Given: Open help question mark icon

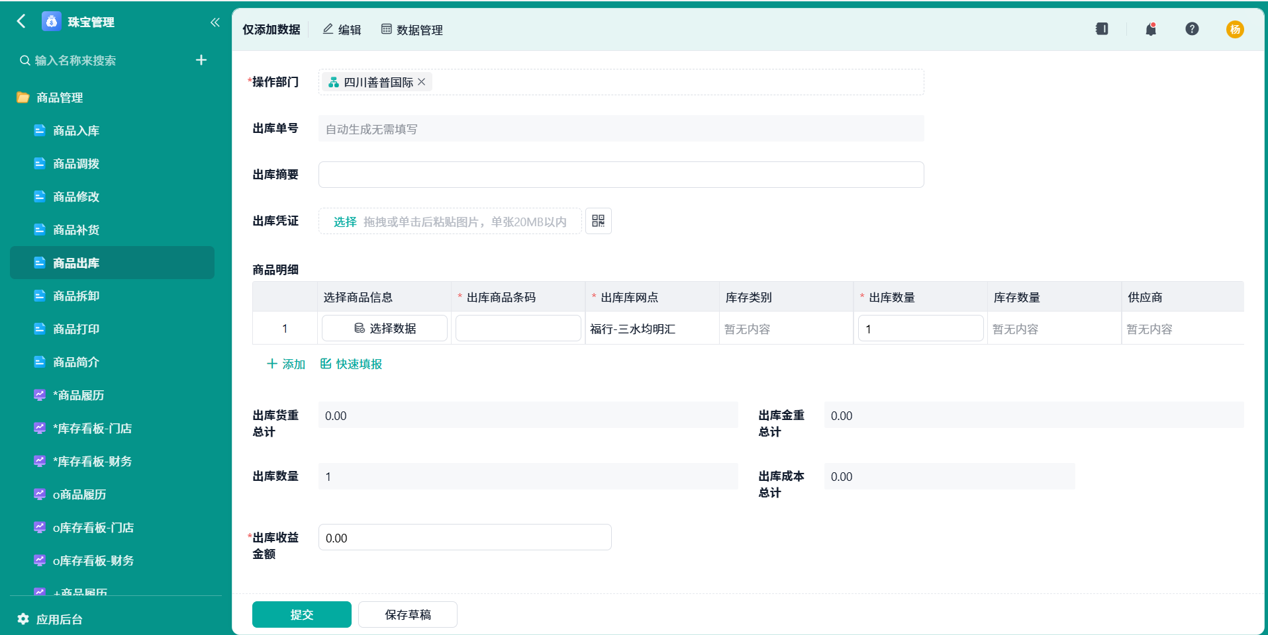Looking at the screenshot, I should point(1192,29).
